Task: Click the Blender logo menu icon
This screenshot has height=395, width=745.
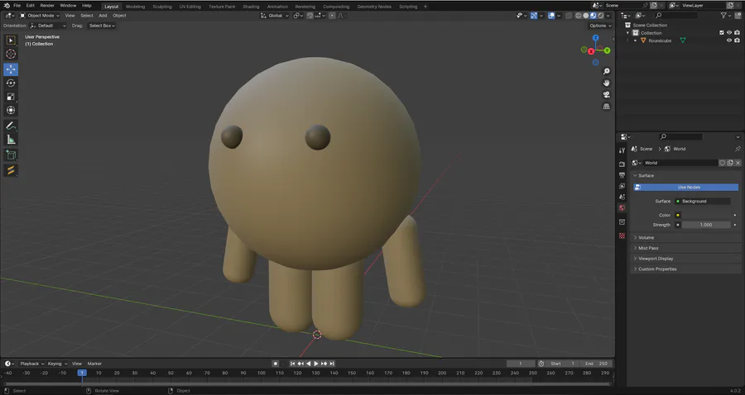Action: (x=6, y=6)
